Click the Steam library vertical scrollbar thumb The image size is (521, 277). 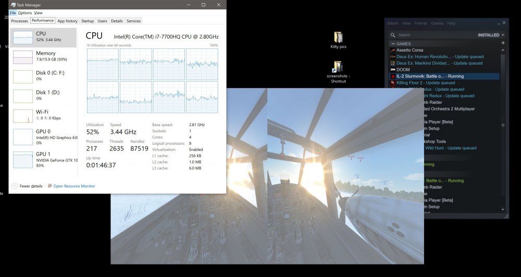coord(503,124)
